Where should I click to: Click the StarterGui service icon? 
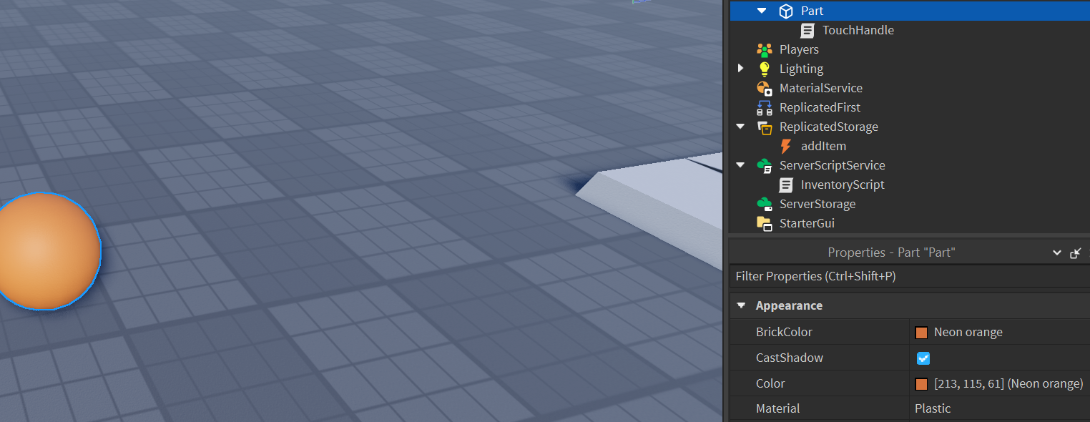764,222
